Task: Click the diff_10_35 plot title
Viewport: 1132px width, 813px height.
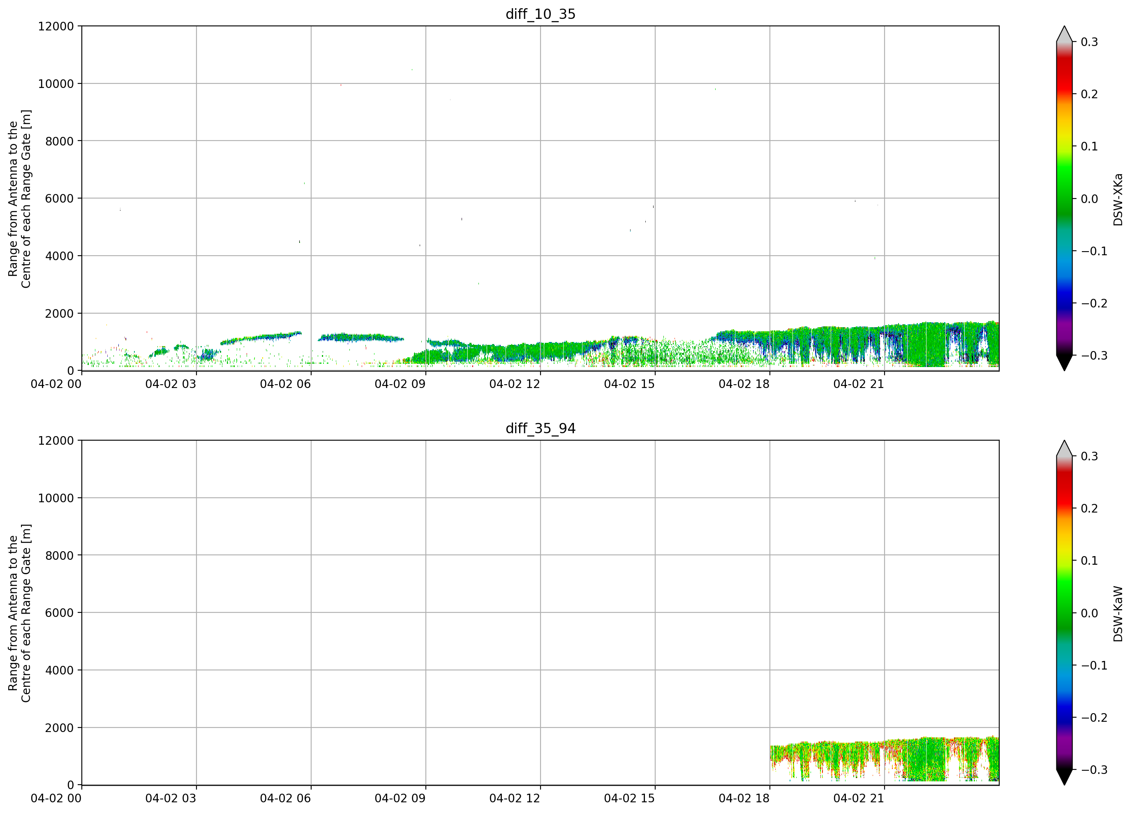Action: point(541,14)
